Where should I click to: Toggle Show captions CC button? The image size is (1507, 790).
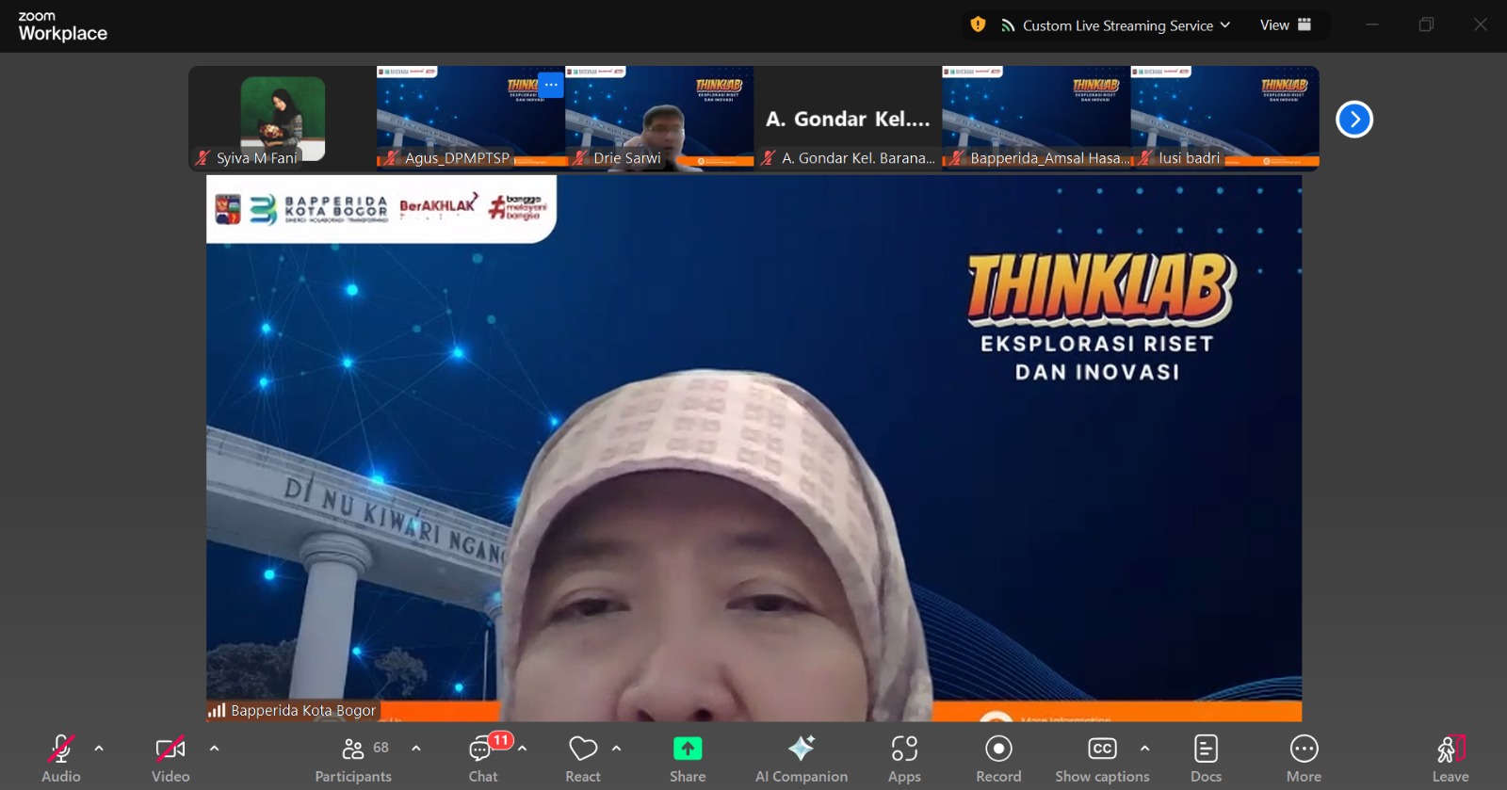pyautogui.click(x=1101, y=750)
